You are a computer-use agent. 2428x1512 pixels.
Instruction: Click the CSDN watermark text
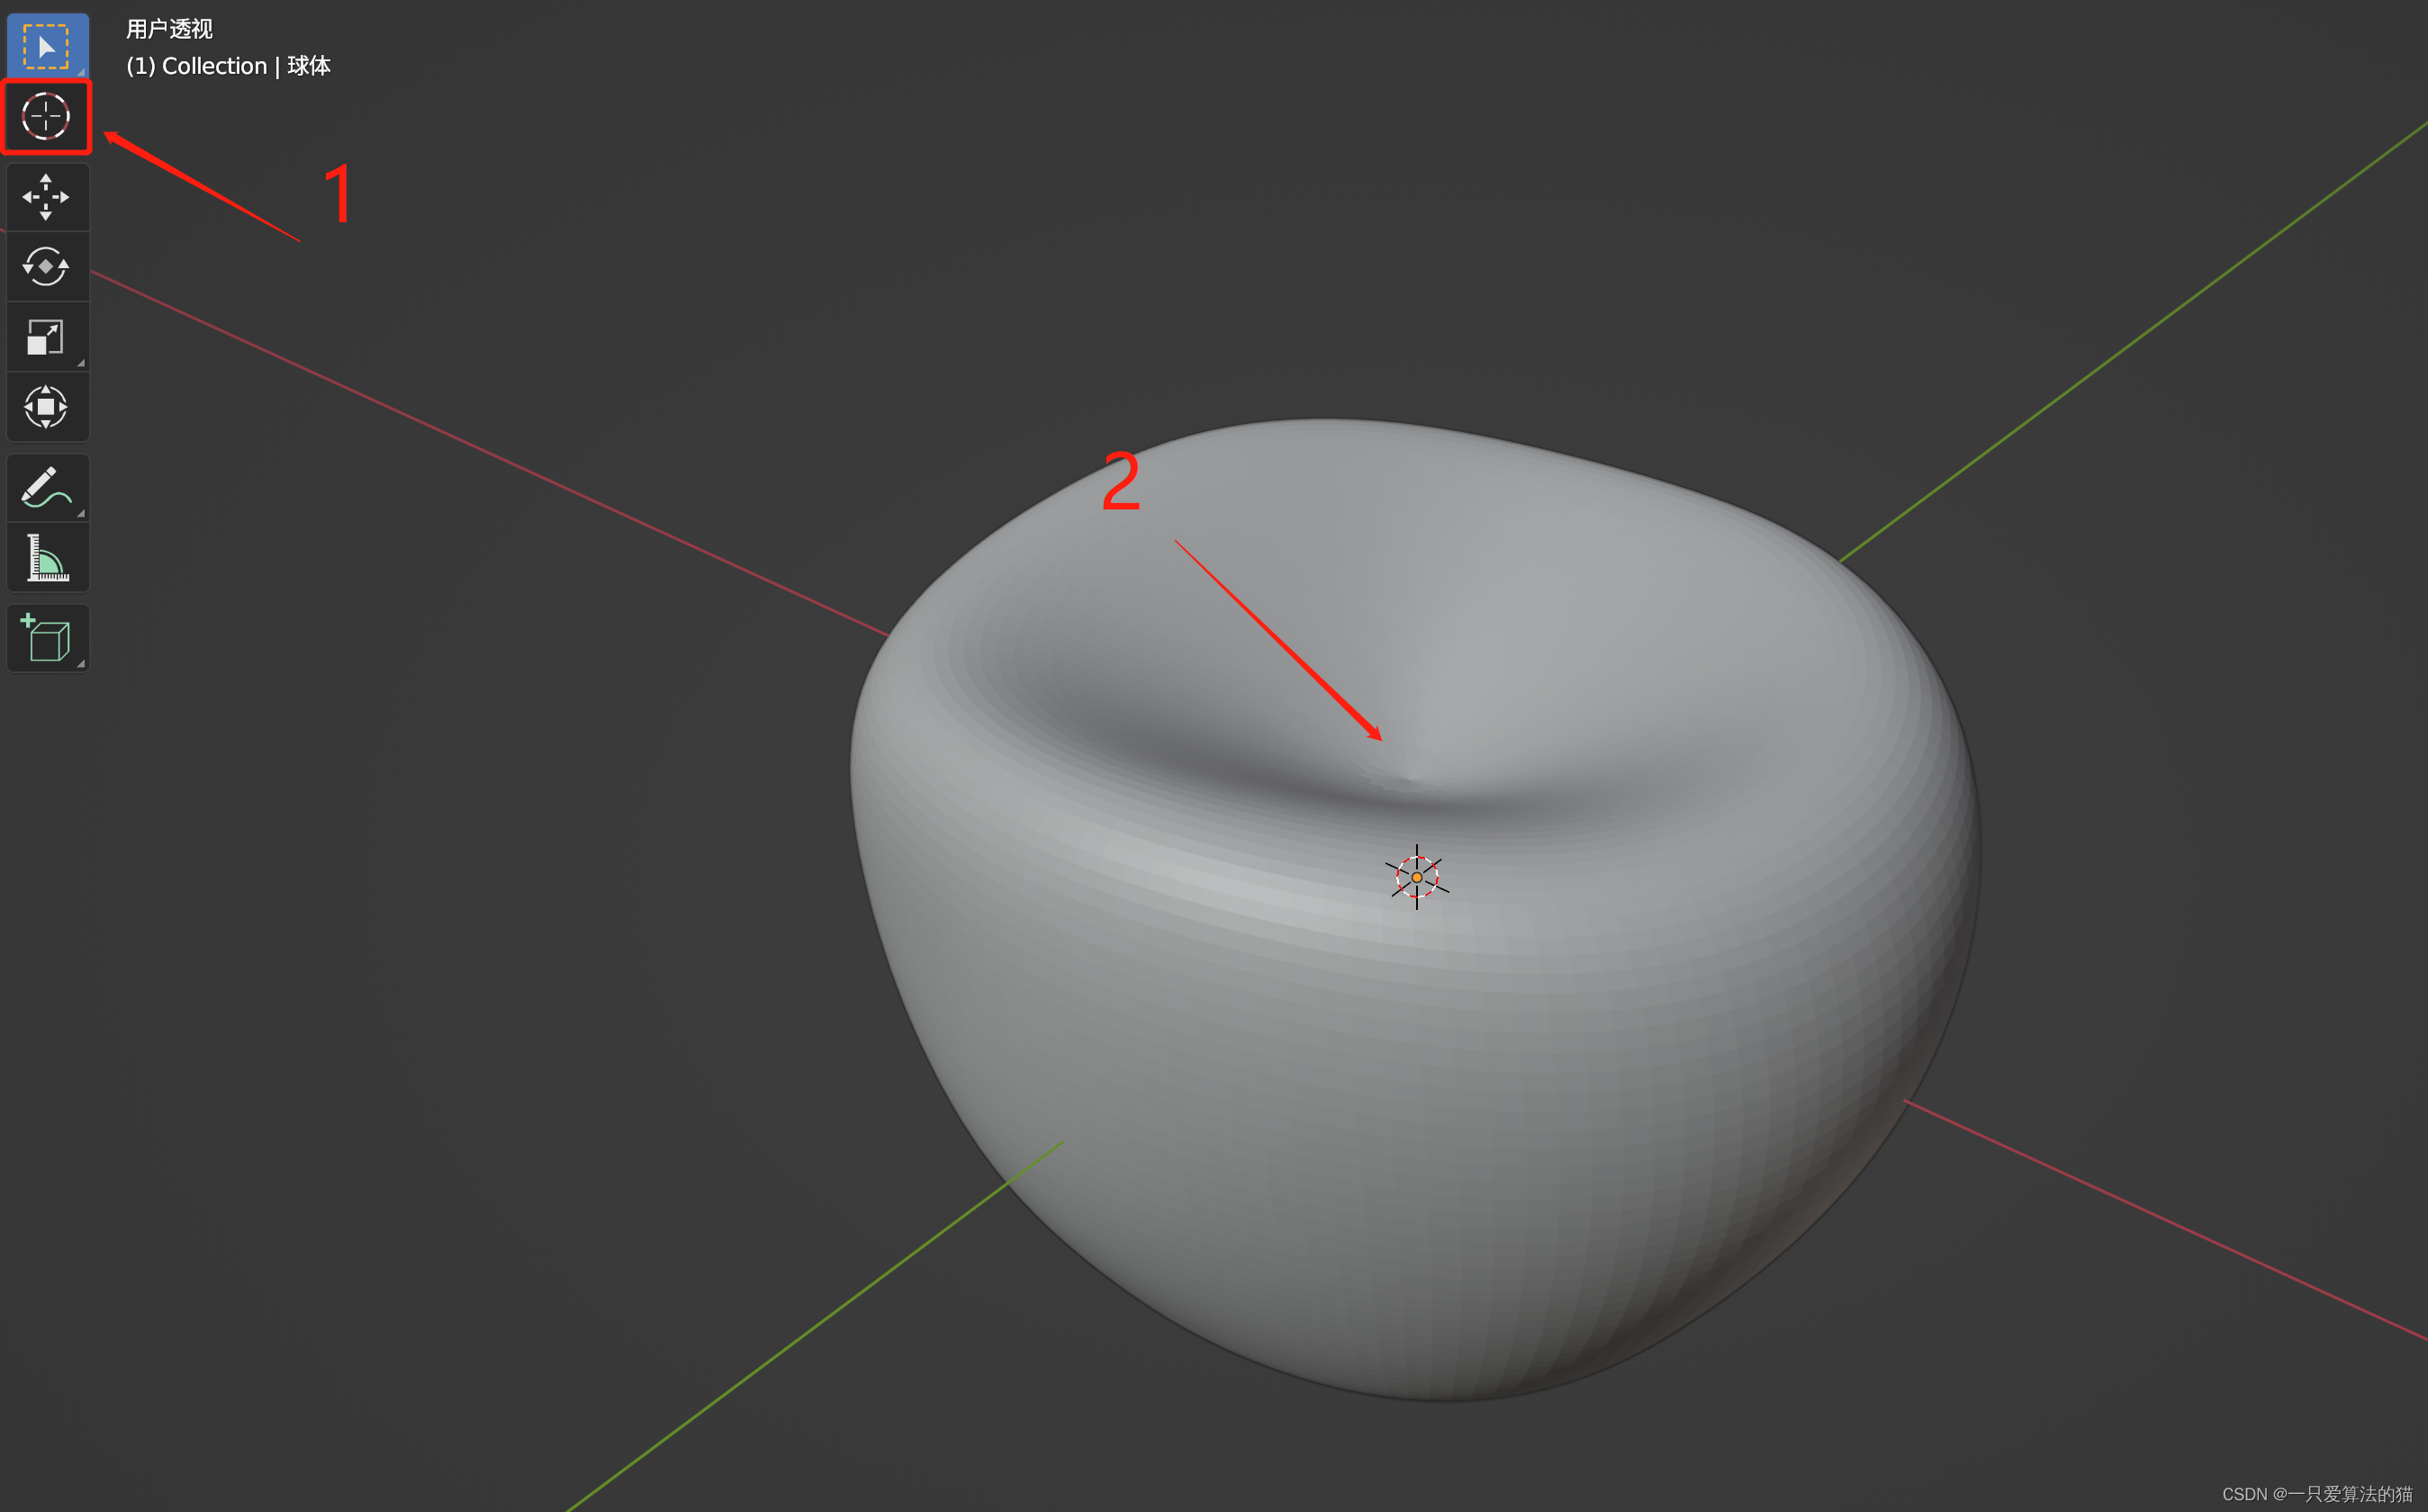coord(2316,1493)
